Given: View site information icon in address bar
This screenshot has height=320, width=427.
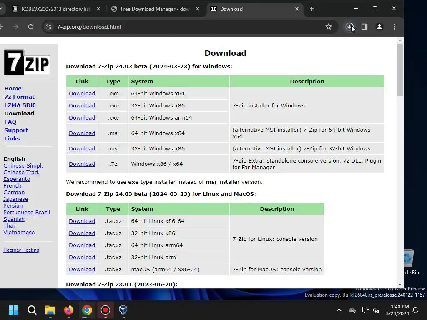Looking at the screenshot, I should click(x=49, y=27).
